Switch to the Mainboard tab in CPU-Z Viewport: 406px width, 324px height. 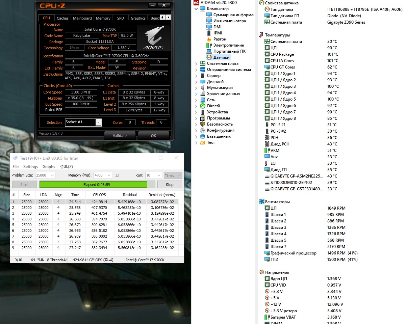[82, 18]
